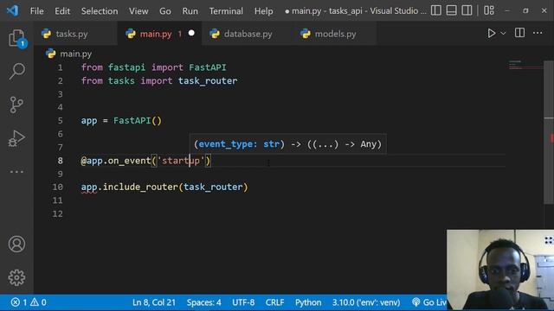Change indentation via Spaces: 4
Image resolution: width=554 pixels, height=311 pixels.
204,302
